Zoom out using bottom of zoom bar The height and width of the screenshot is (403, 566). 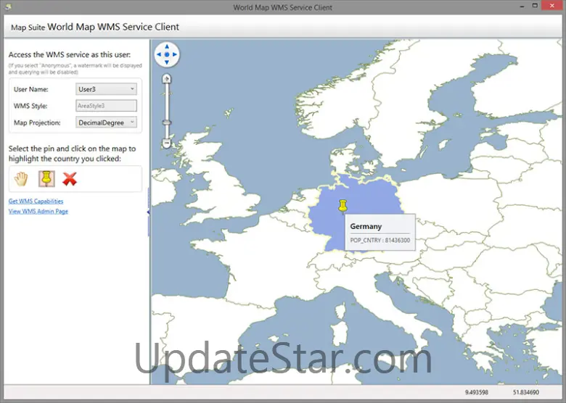pos(166,144)
